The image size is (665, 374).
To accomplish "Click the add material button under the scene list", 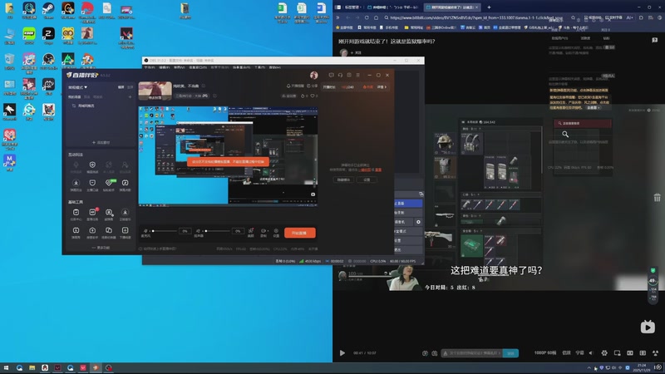I will (x=101, y=142).
